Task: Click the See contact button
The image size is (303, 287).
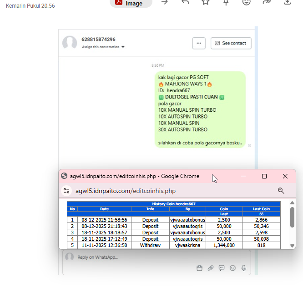Action: coord(231,43)
